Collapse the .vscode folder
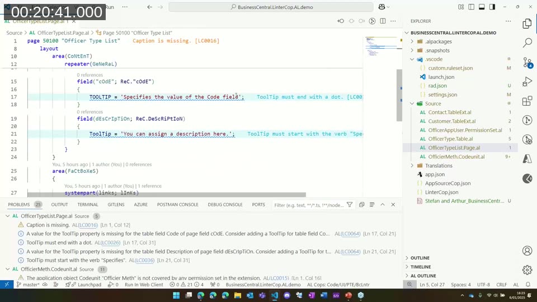 pyautogui.click(x=412, y=59)
